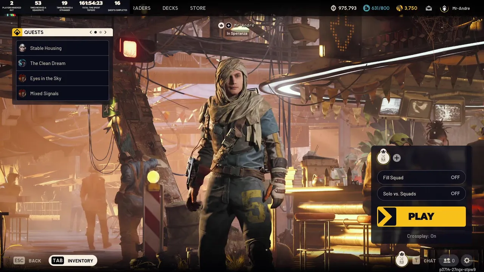Toggle Fill Squad on

click(x=421, y=178)
